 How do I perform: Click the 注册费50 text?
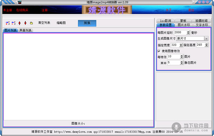pos(158,132)
